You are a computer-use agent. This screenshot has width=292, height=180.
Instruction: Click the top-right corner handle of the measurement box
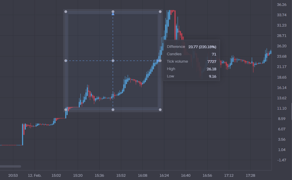160,12
